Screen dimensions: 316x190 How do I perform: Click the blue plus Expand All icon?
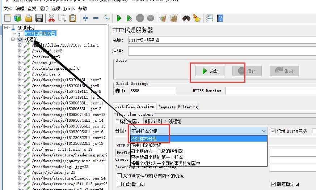[x=85, y=18]
